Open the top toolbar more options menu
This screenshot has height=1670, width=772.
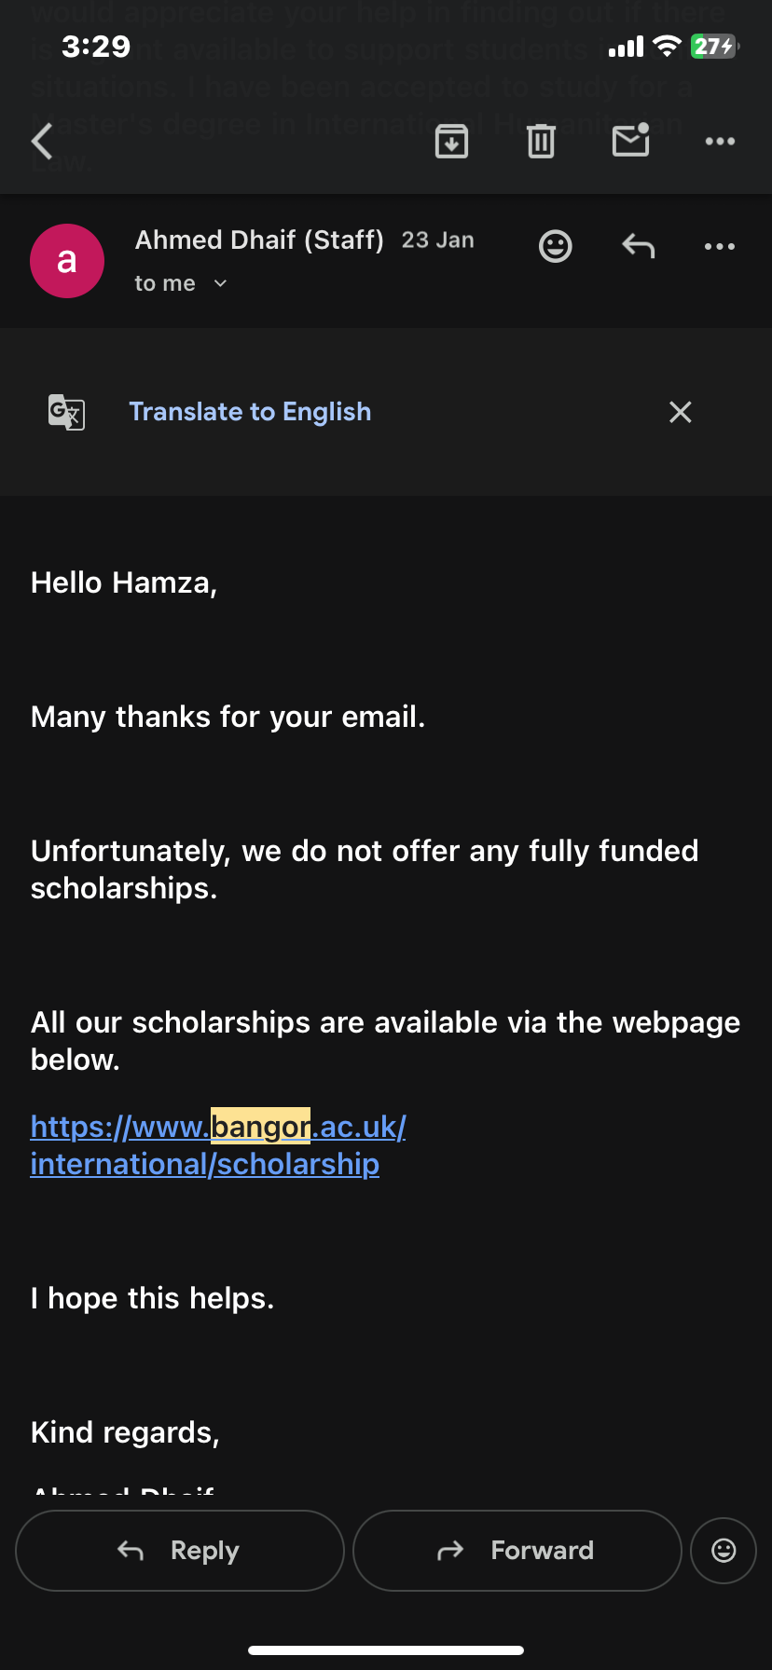(720, 142)
